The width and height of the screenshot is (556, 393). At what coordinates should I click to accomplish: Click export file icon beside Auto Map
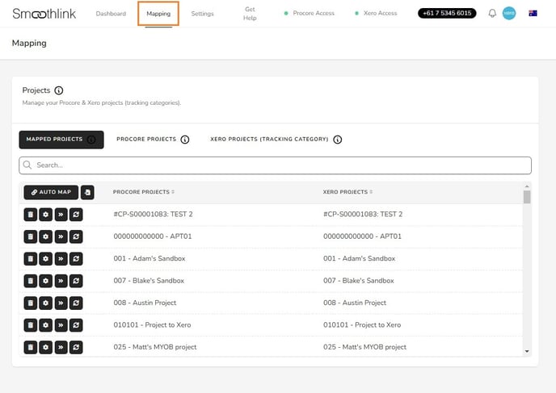point(87,192)
